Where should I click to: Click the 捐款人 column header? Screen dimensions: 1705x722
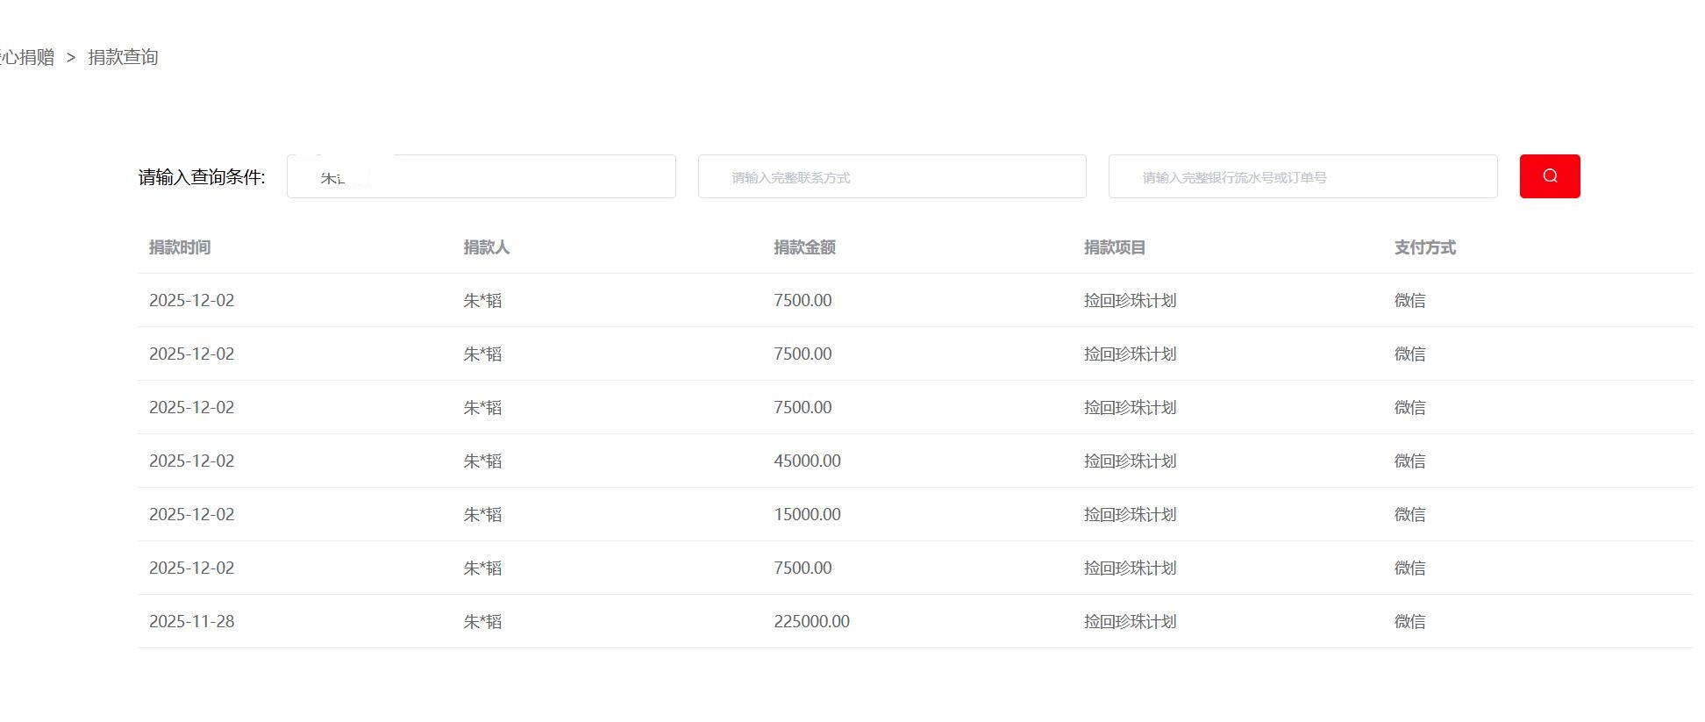486,247
